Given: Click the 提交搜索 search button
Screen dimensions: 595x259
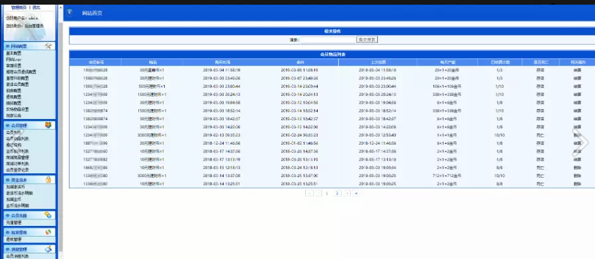Looking at the screenshot, I should click(x=367, y=40).
